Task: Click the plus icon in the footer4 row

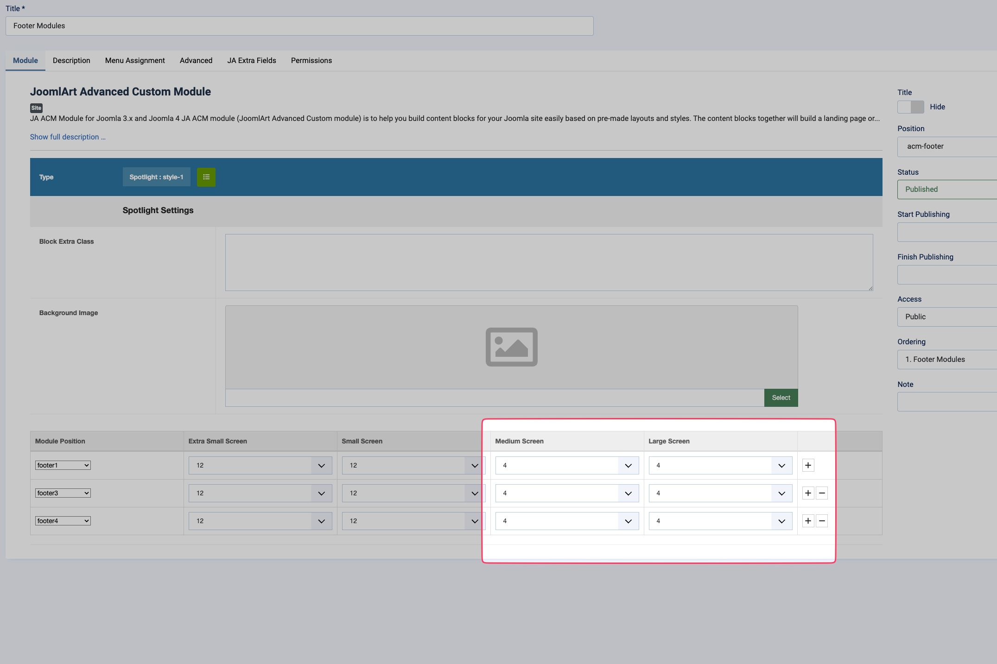Action: pos(808,521)
